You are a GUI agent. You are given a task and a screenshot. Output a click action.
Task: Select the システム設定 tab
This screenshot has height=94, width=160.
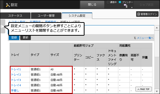[77, 16]
